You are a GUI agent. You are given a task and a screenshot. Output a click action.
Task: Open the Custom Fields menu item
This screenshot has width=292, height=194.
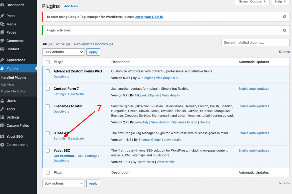tap(18, 126)
